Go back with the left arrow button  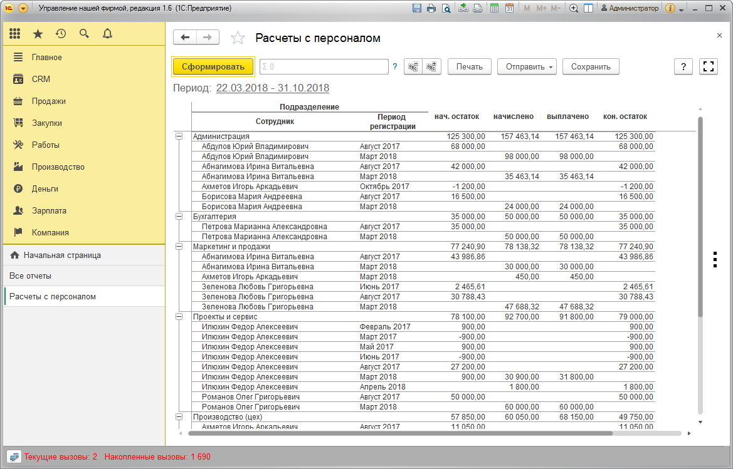coord(185,38)
